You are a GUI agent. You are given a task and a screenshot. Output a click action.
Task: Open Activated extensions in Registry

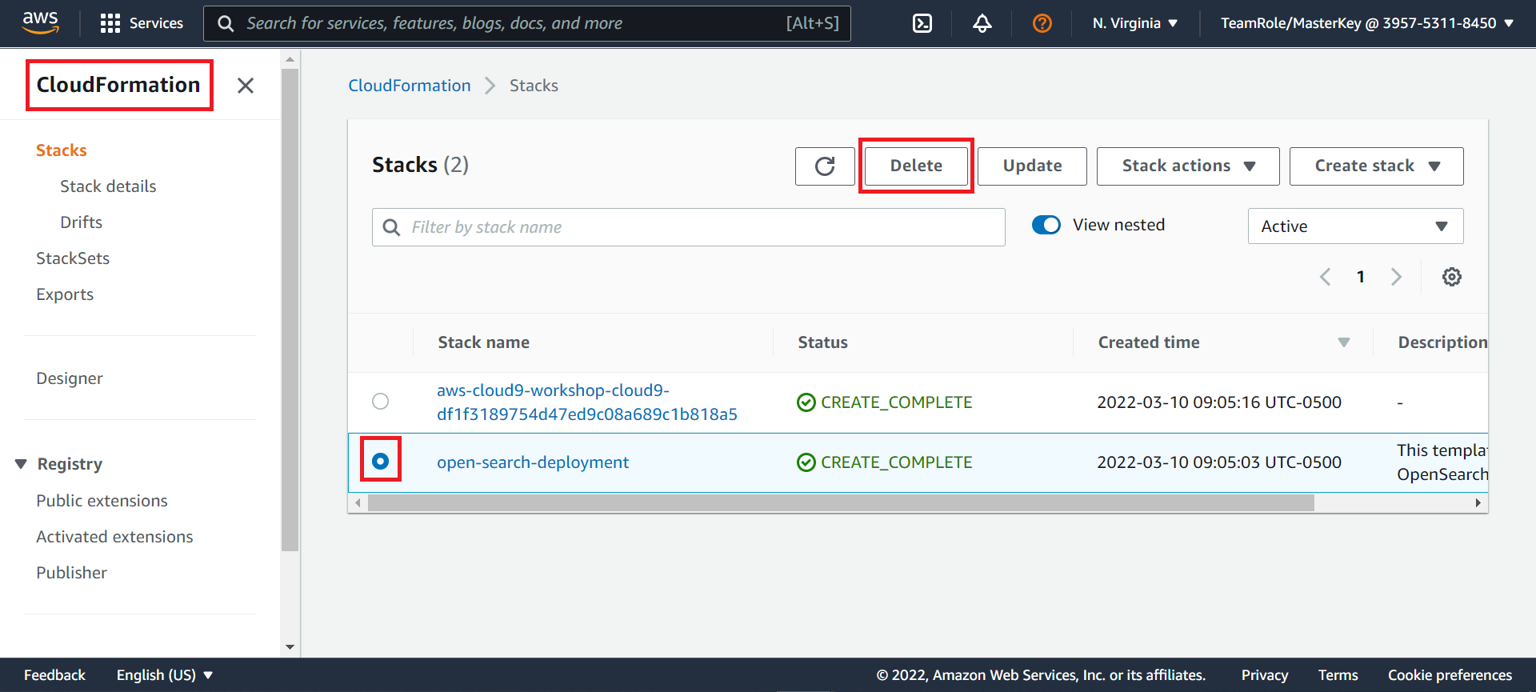click(114, 537)
